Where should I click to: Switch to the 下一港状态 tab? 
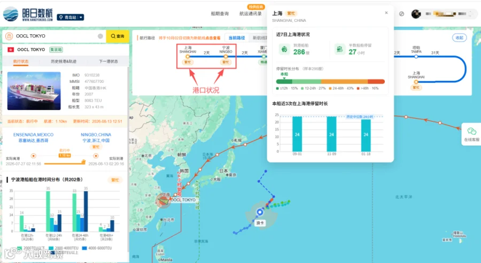(108, 61)
